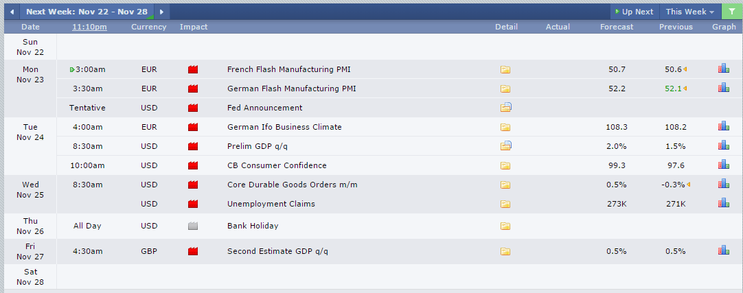Go to previous week with left arrow

12,12
